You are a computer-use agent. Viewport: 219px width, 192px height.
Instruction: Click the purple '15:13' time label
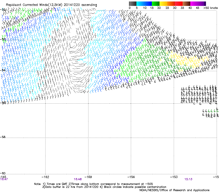[x=188, y=179]
